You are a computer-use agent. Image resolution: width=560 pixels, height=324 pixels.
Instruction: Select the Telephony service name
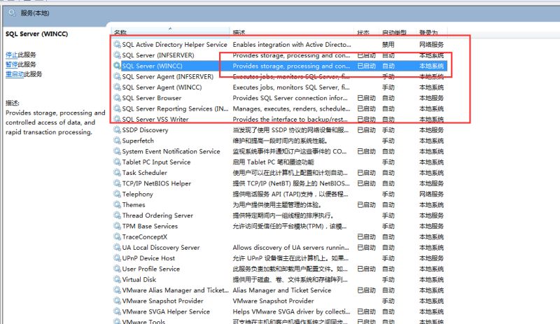pos(137,194)
